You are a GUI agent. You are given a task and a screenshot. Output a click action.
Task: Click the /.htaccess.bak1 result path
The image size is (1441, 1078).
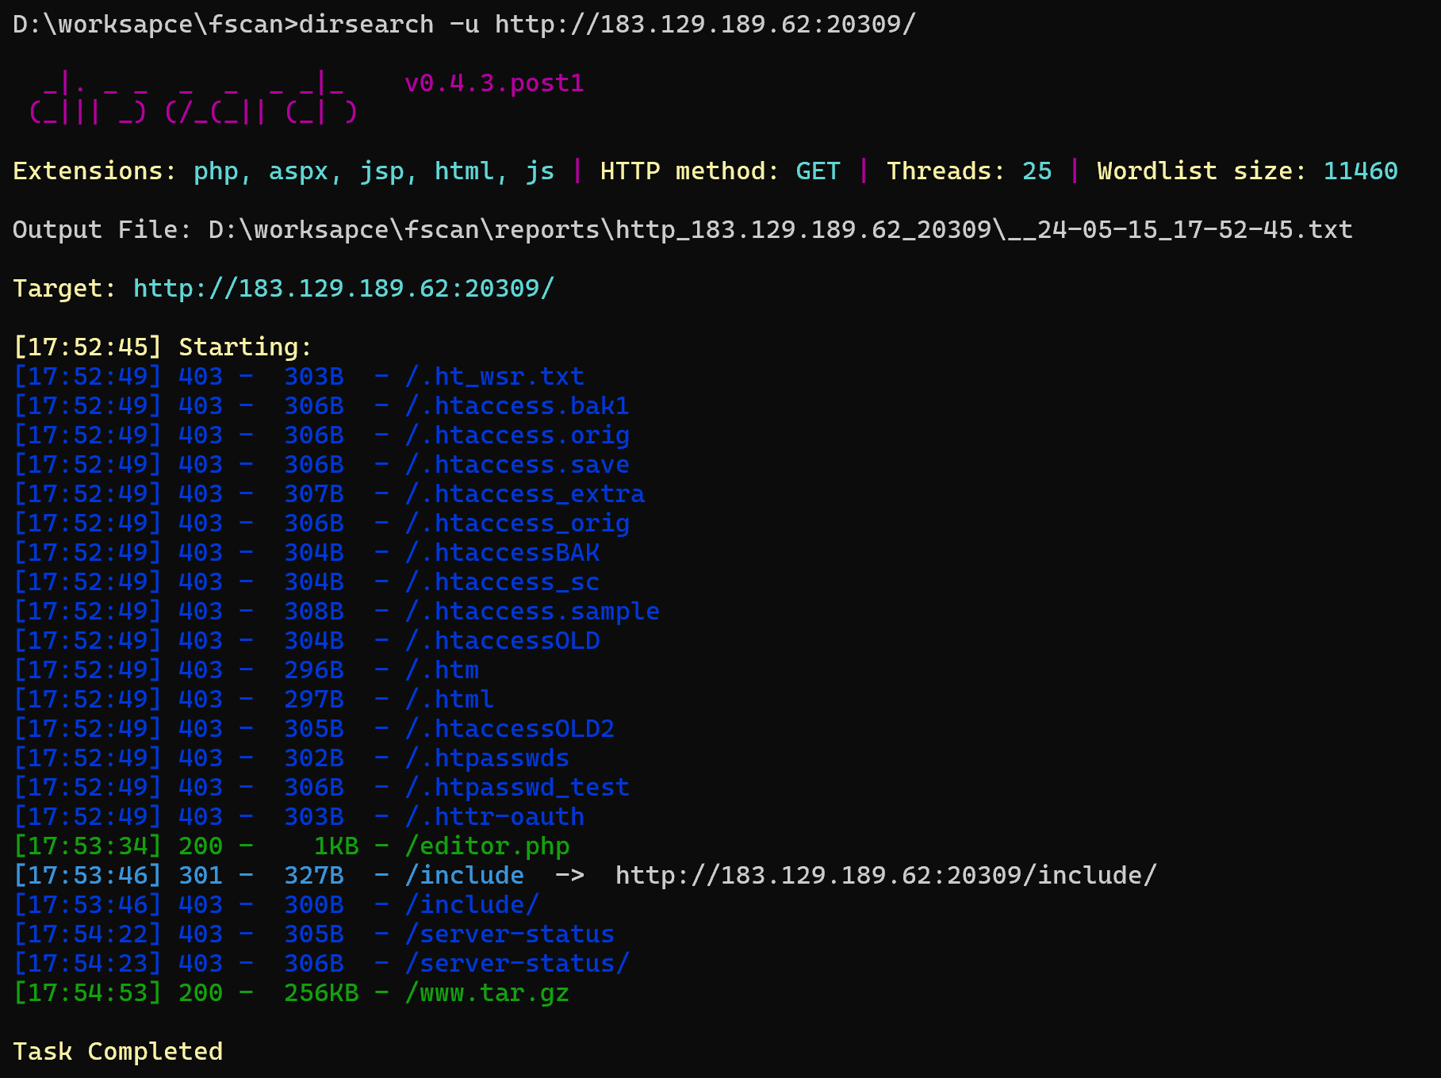coord(517,406)
